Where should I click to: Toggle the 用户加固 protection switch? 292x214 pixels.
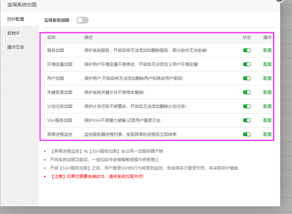pyautogui.click(x=247, y=78)
